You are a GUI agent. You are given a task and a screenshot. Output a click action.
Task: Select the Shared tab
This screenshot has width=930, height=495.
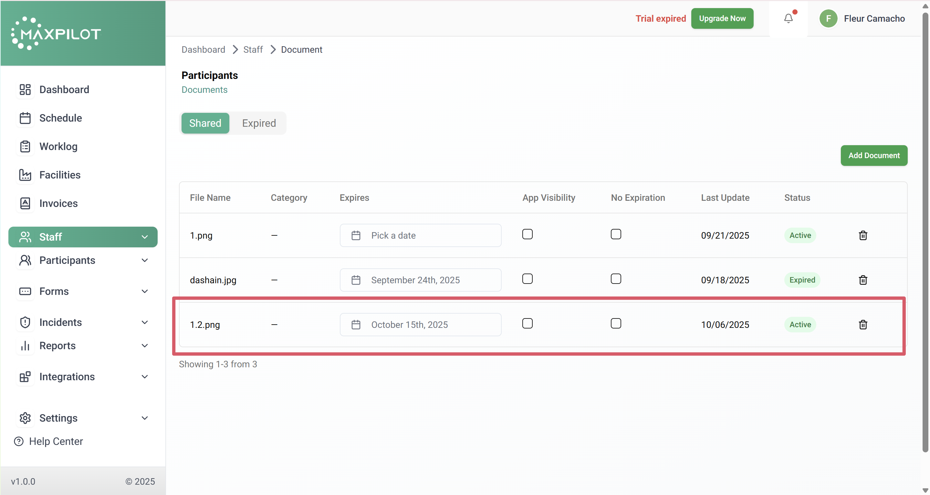point(205,123)
